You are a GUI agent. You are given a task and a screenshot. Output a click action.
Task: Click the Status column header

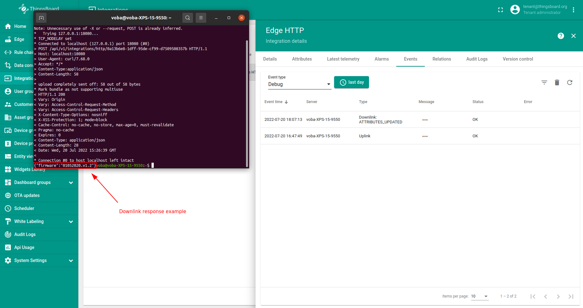pos(478,102)
